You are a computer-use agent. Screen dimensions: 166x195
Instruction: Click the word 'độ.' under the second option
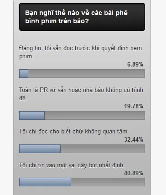(23, 98)
